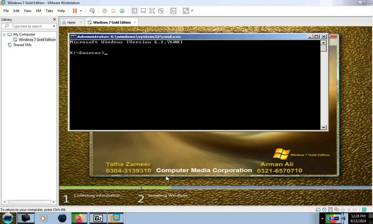Screen dimensions: 373x224
Task: Click the cmd.exe title bar icon
Action: (x=73, y=37)
